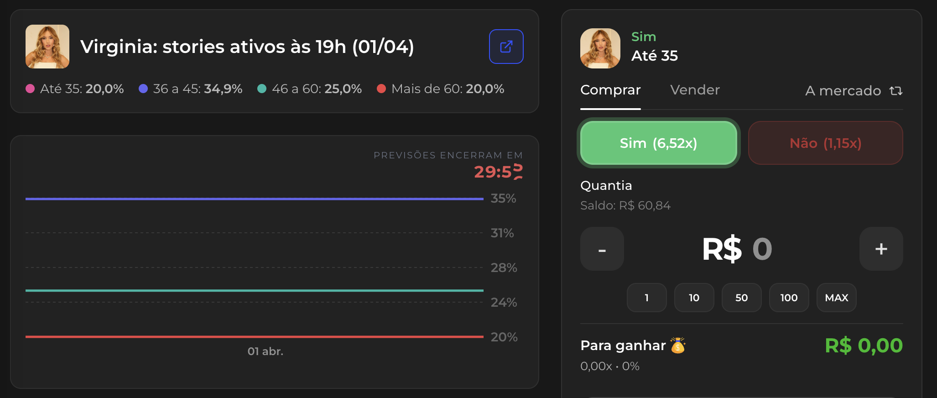Switch to the Comprar tab
Image resolution: width=937 pixels, height=398 pixels.
[610, 90]
